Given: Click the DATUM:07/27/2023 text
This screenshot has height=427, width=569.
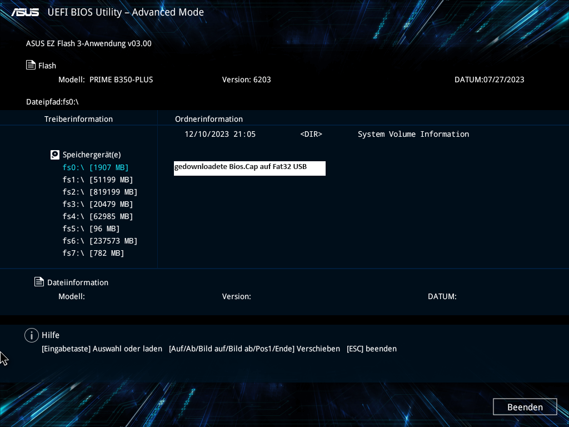Looking at the screenshot, I should click(x=489, y=80).
